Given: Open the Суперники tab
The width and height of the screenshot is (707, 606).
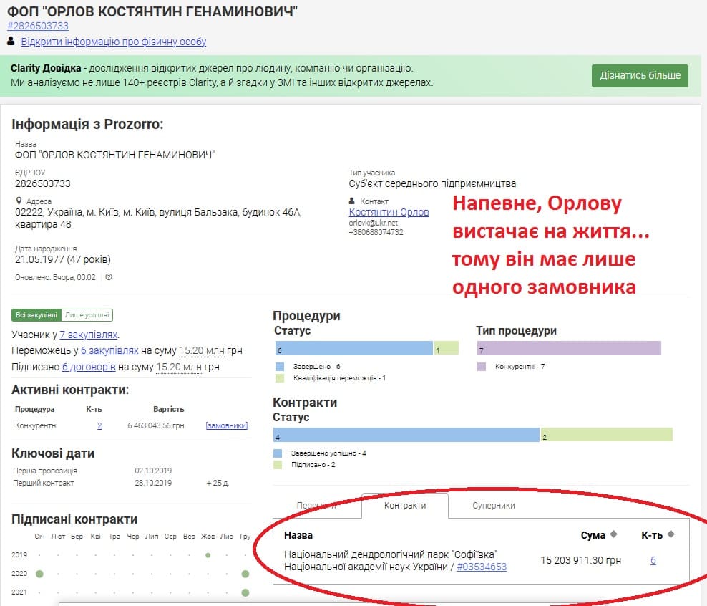Looking at the screenshot, I should tap(493, 506).
